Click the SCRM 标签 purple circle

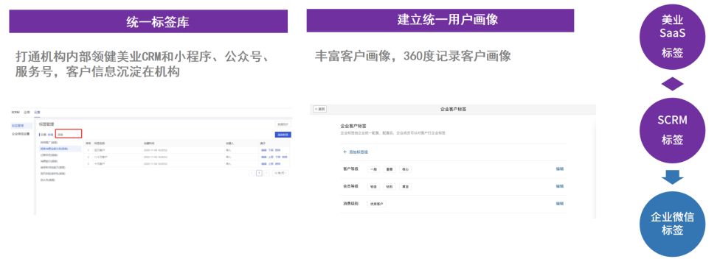click(672, 130)
